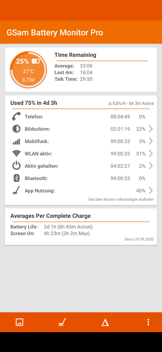Viewport: 162px width, 352px height.
Task: Expand the App Nutzung details chevron
Action: 151,191
